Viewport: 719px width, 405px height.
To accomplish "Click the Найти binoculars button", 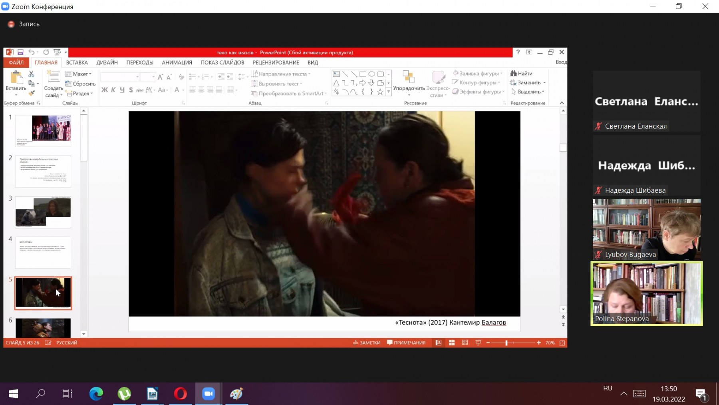I will point(521,74).
